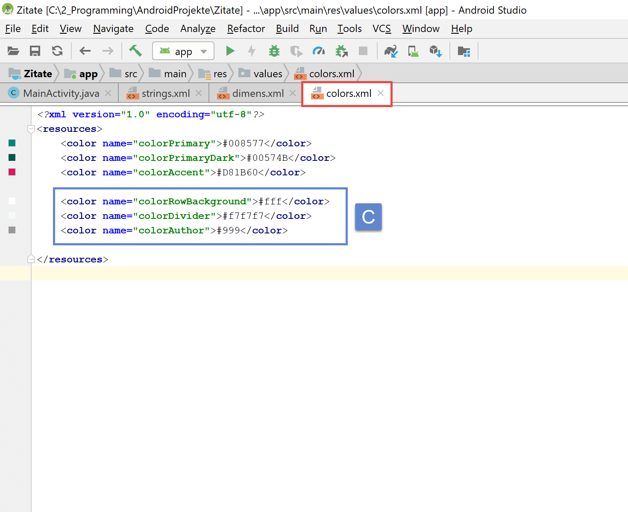
Task: Collapse the opening resources tag fold marker
Action: pos(31,129)
